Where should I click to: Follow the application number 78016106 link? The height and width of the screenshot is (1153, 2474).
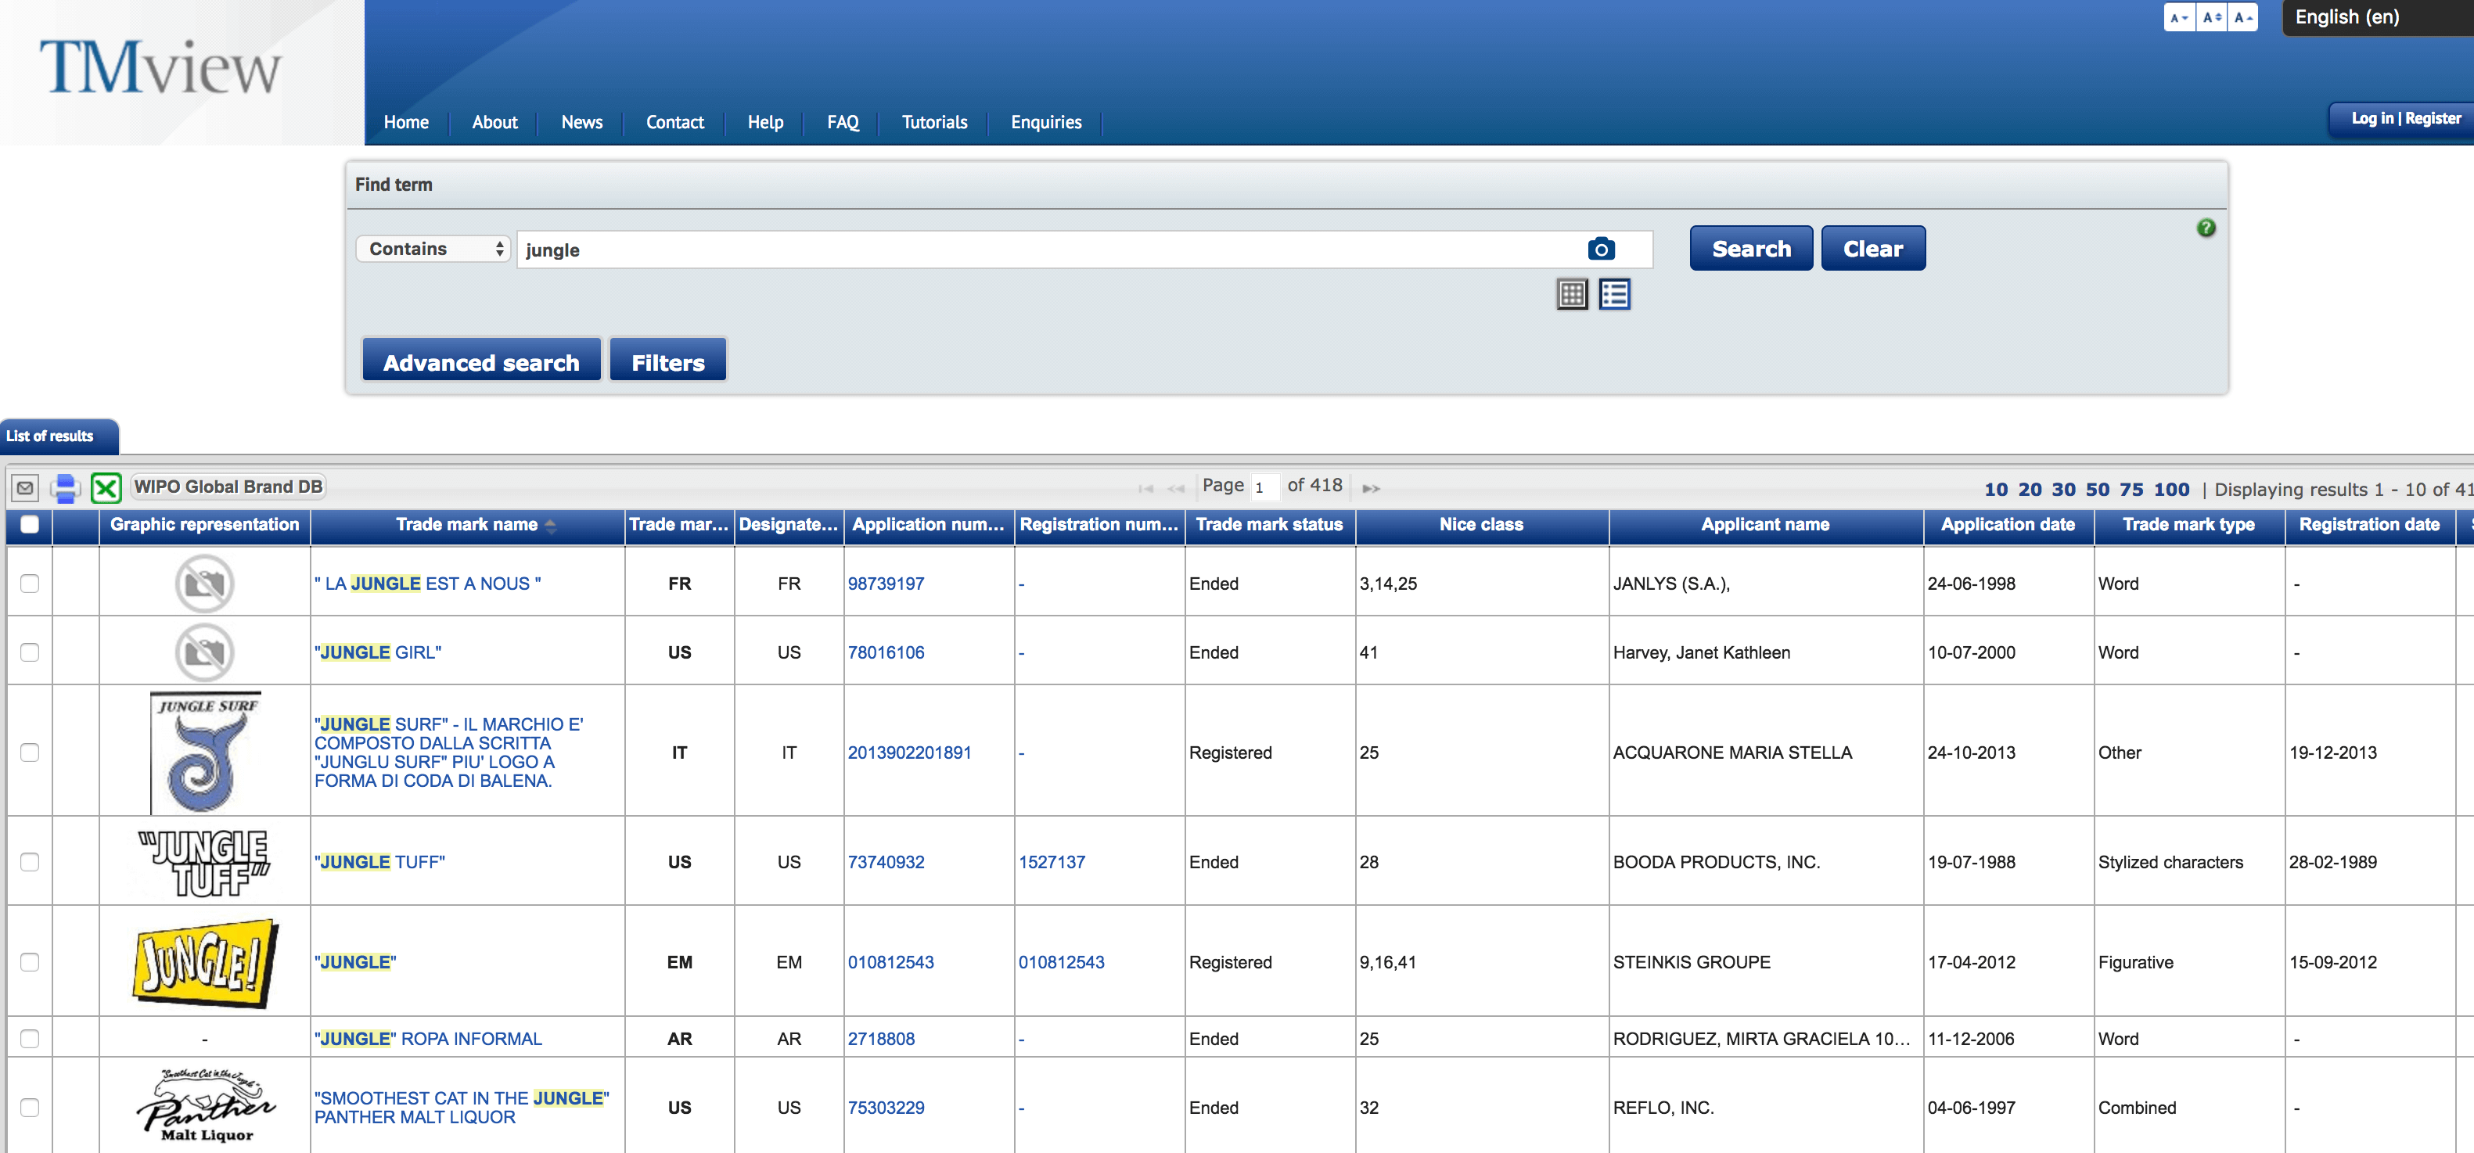click(x=886, y=652)
